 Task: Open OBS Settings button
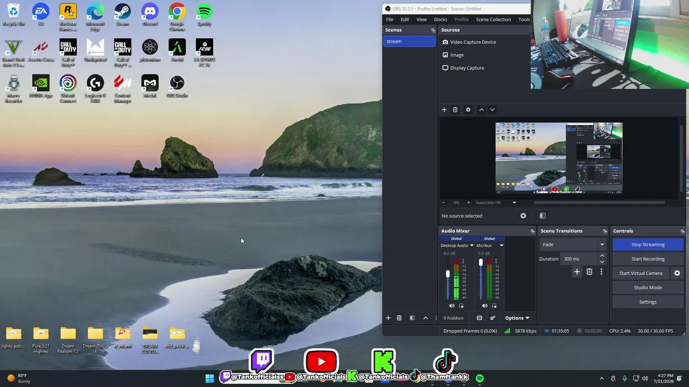pos(648,302)
